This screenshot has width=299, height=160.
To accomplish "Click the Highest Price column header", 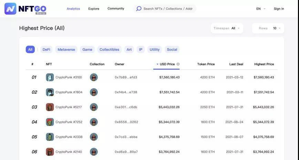I will (264, 64).
